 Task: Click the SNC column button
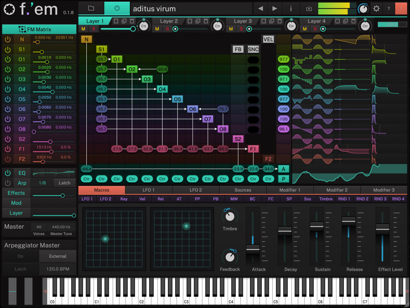point(253,49)
